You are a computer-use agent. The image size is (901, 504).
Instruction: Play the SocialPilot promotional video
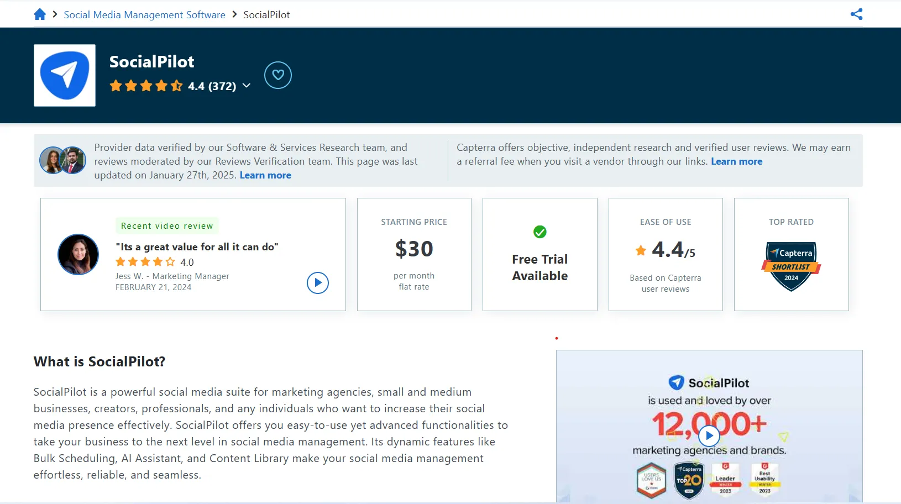[x=709, y=435]
